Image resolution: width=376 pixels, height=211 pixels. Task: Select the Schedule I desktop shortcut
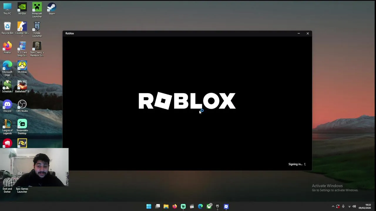click(7, 86)
